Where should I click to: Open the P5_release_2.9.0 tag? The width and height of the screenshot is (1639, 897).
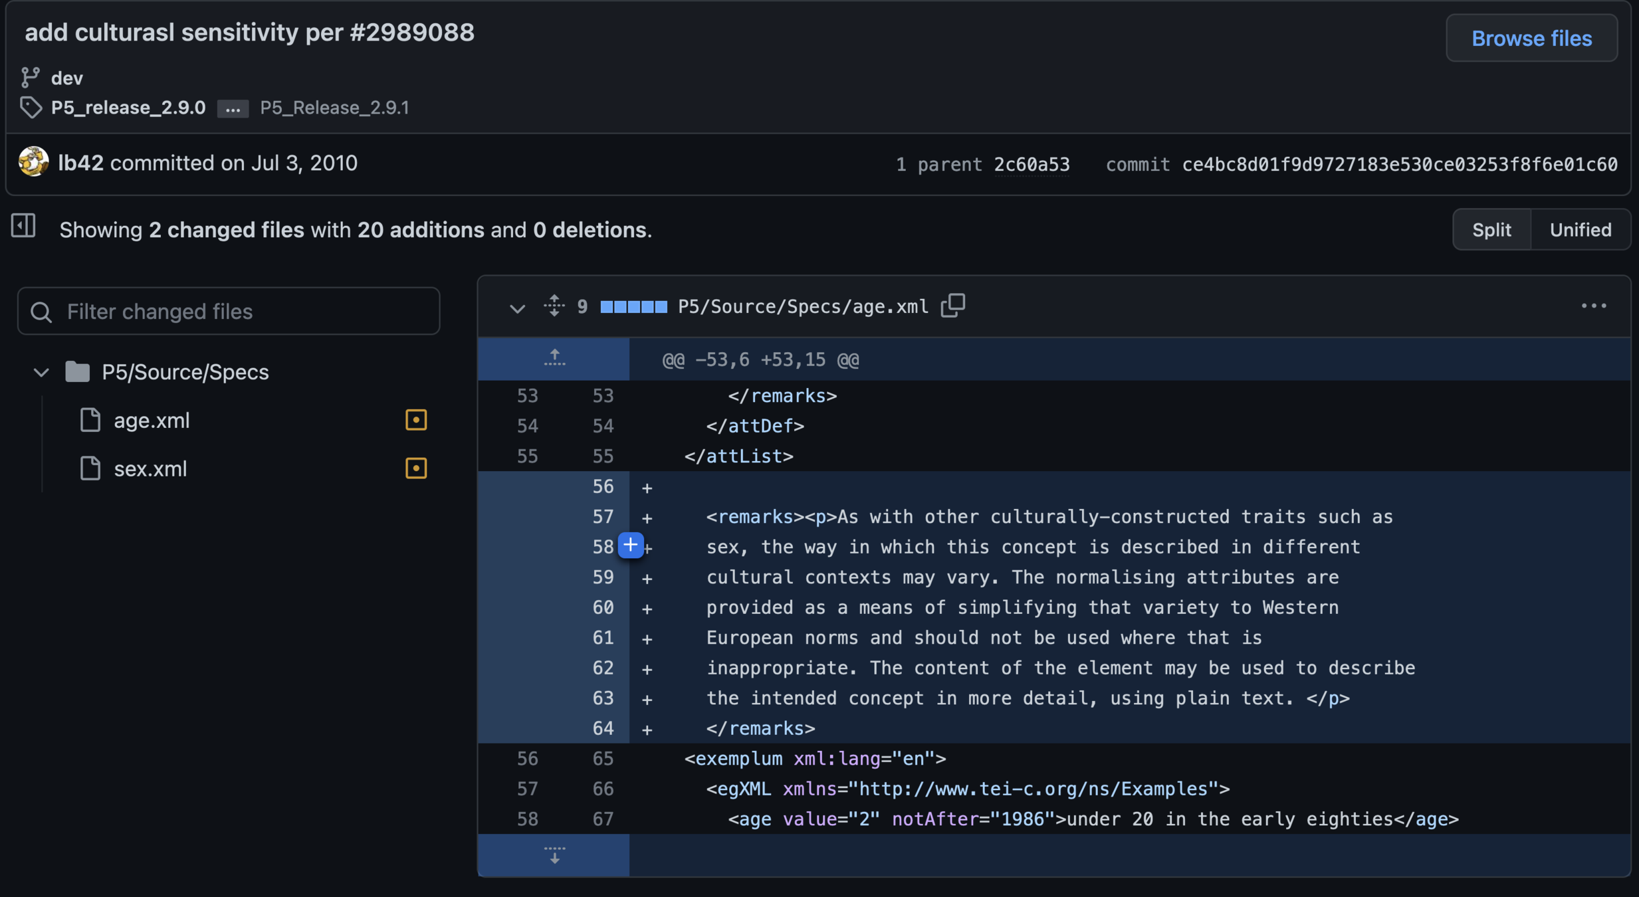click(128, 108)
